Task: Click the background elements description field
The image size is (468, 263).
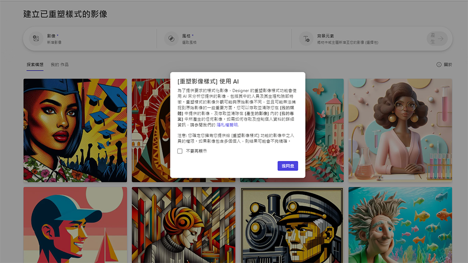Action: (348, 43)
